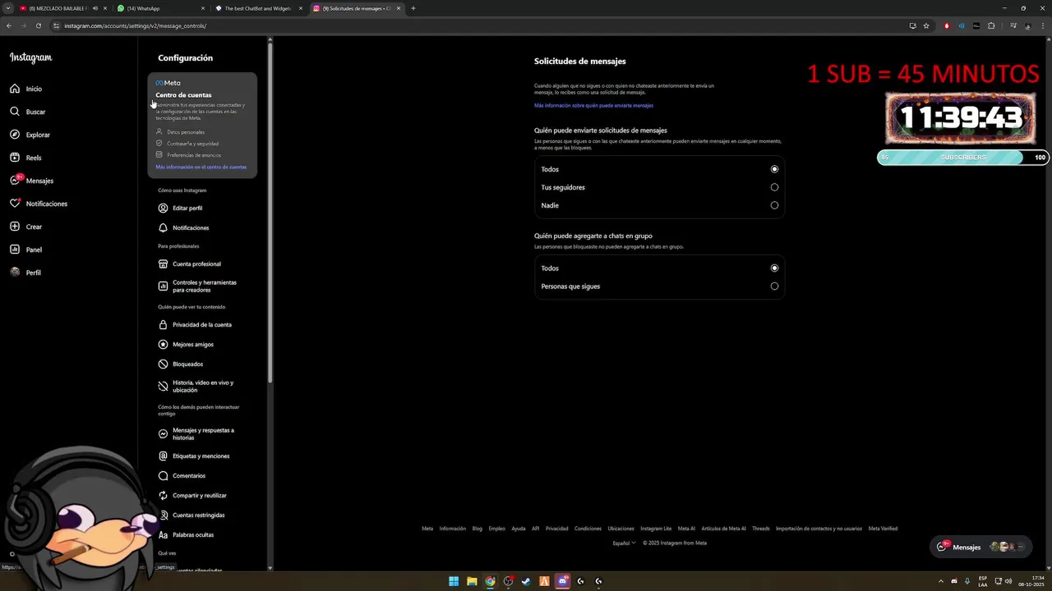Open the taskbar clock and date
Viewport: 1052px width, 591px height.
[x=1031, y=581]
